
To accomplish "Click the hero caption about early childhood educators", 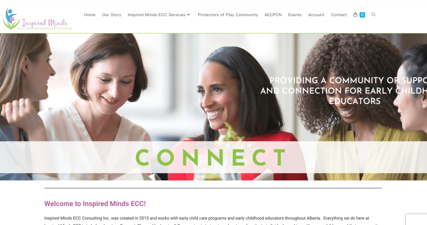I will (x=344, y=91).
